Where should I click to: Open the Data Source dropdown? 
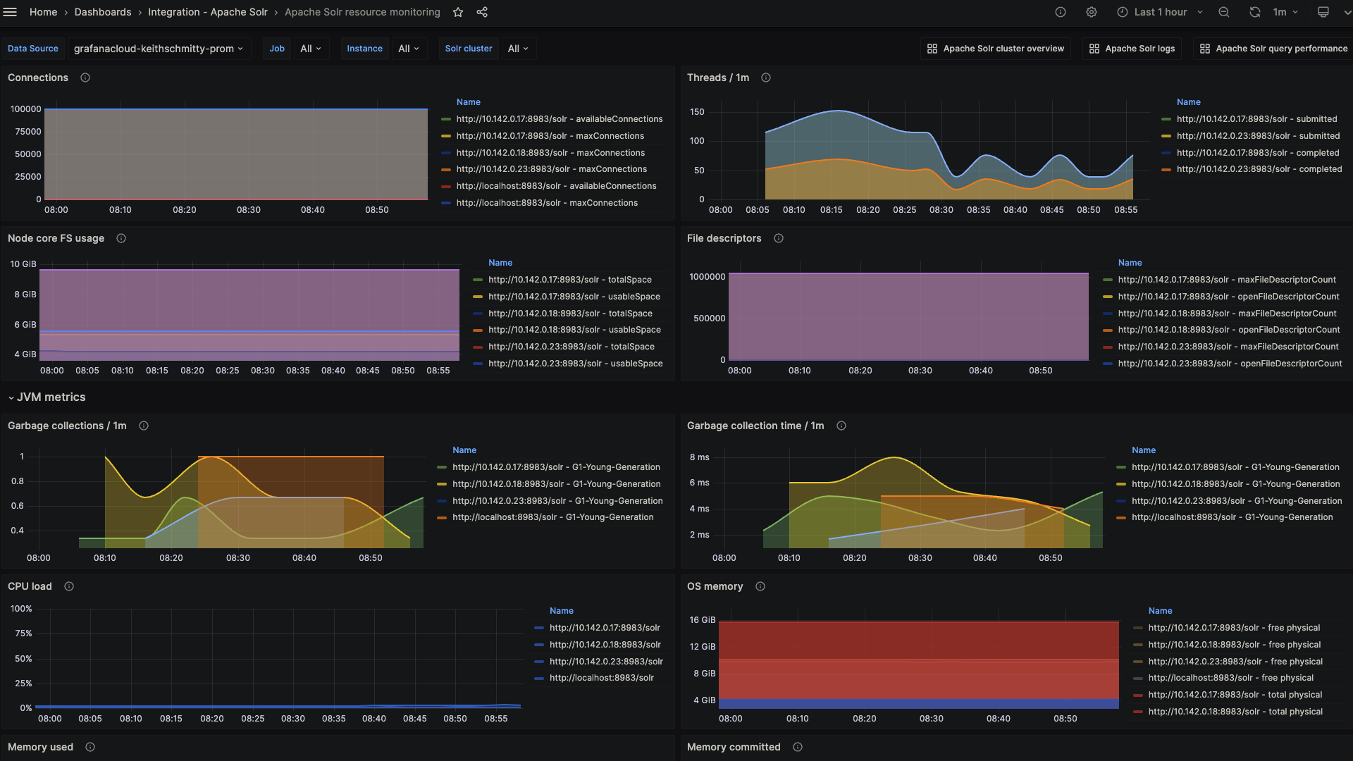[x=159, y=49]
